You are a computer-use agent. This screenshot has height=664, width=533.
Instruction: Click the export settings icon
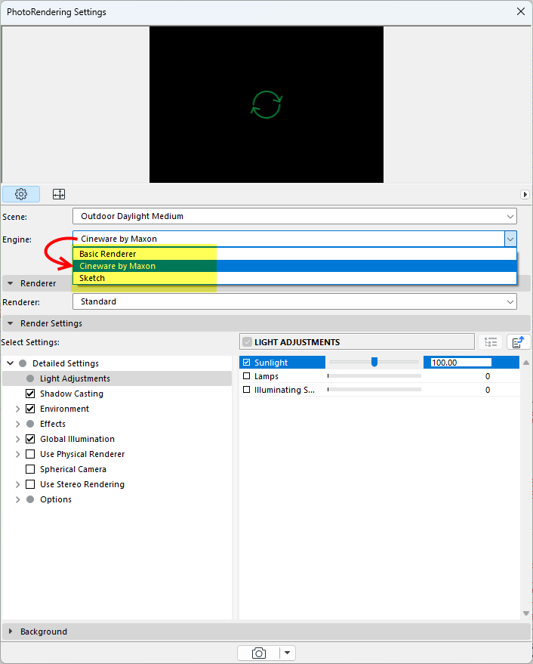[x=519, y=342]
